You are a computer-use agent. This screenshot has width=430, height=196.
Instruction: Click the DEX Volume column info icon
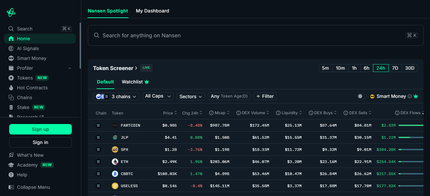point(238,113)
